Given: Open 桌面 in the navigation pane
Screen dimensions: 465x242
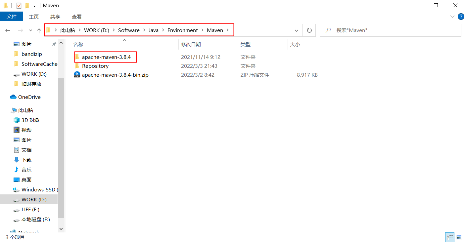Looking at the screenshot, I should [x=26, y=180].
